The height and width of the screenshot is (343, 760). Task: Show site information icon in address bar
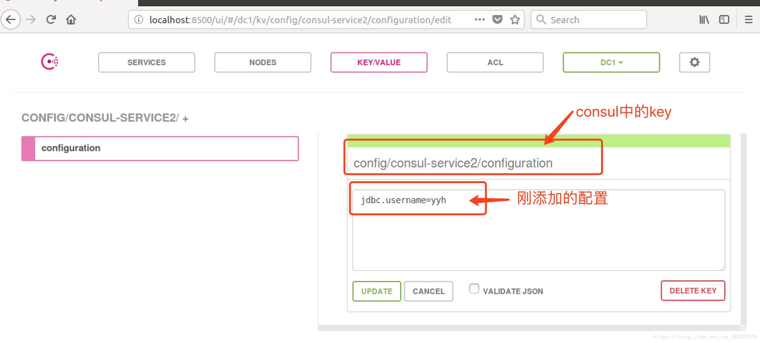pos(139,20)
